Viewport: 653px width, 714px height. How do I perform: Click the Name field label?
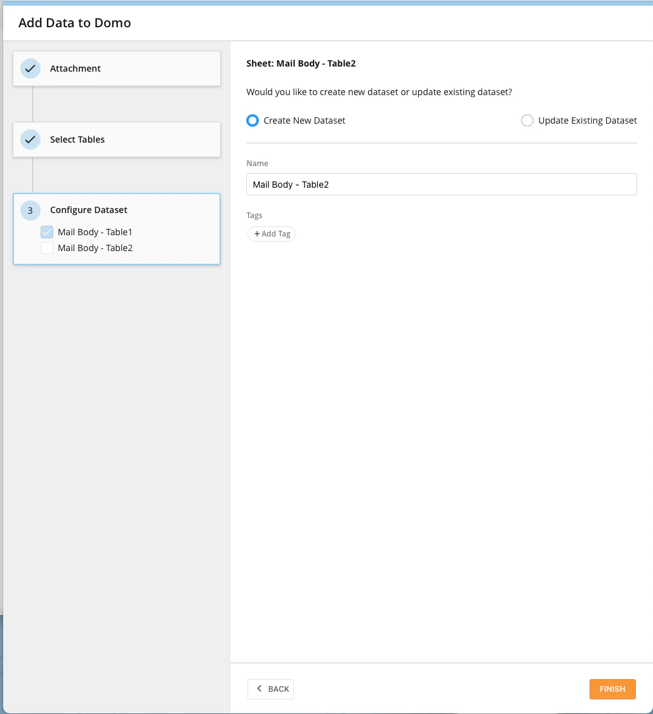(257, 163)
